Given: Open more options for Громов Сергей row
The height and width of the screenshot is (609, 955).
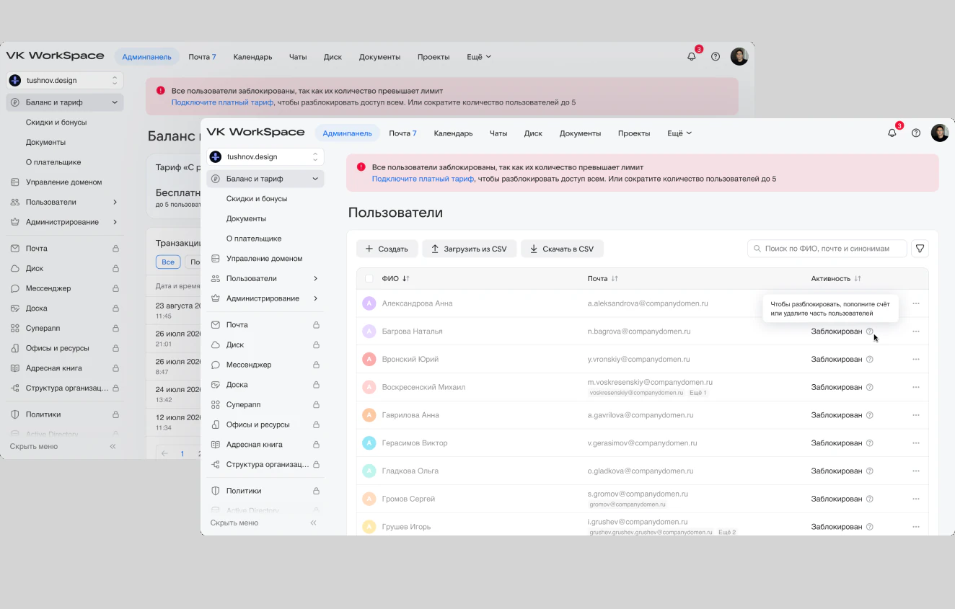Looking at the screenshot, I should [916, 499].
